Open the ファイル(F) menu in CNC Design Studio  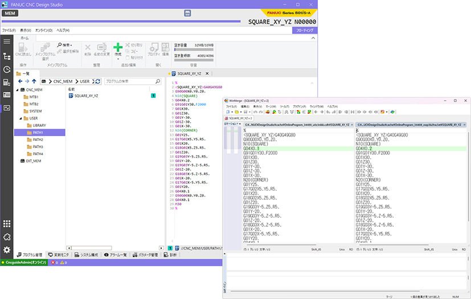(x=9, y=30)
